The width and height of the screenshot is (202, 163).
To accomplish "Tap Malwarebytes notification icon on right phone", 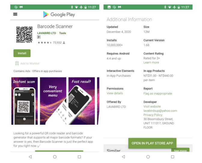I will click(x=119, y=7).
